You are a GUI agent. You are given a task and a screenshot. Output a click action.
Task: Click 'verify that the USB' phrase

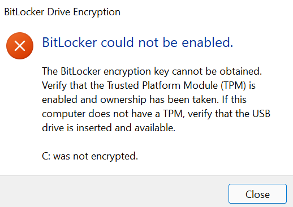pos(229,114)
